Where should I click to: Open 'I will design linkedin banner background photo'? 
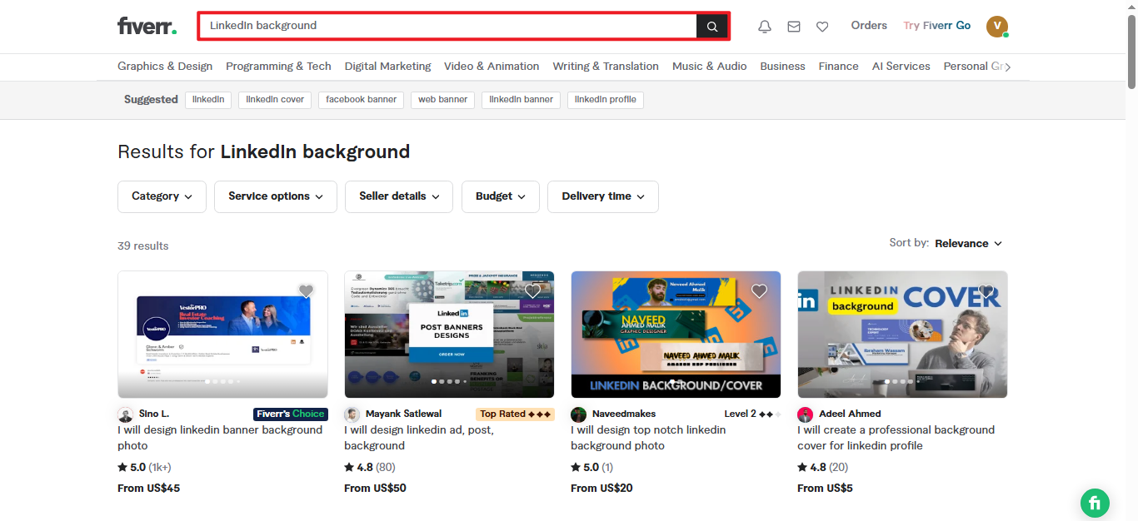pyautogui.click(x=220, y=438)
